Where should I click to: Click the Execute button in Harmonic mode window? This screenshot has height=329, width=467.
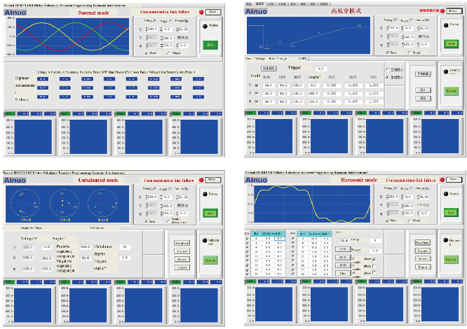click(x=451, y=260)
